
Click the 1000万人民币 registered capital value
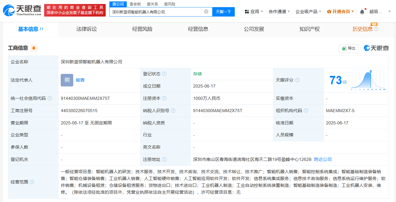point(207,98)
